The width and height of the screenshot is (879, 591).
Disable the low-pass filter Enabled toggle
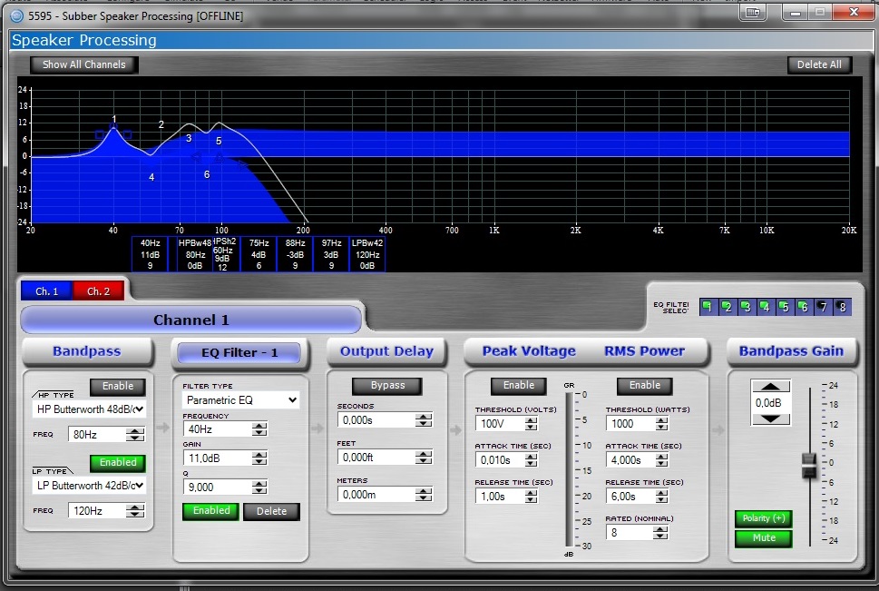[118, 462]
